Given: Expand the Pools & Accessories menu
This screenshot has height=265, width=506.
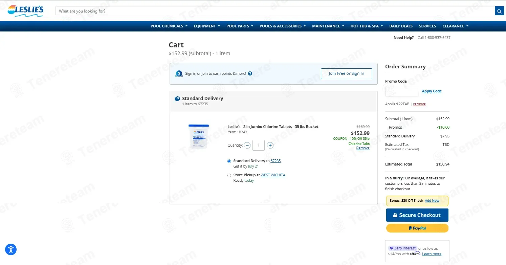Looking at the screenshot, I should 283,26.
